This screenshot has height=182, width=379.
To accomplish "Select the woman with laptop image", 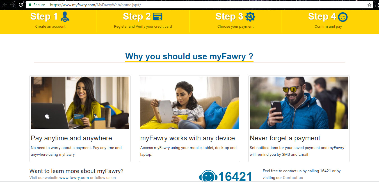I will point(80,103).
